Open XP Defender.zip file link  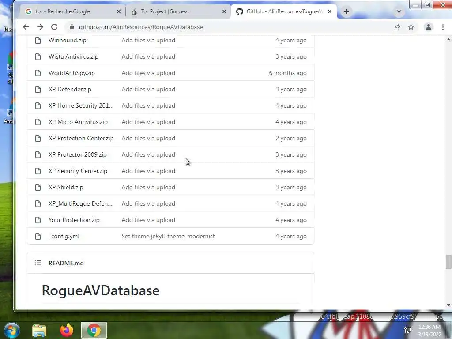pyautogui.click(x=70, y=89)
